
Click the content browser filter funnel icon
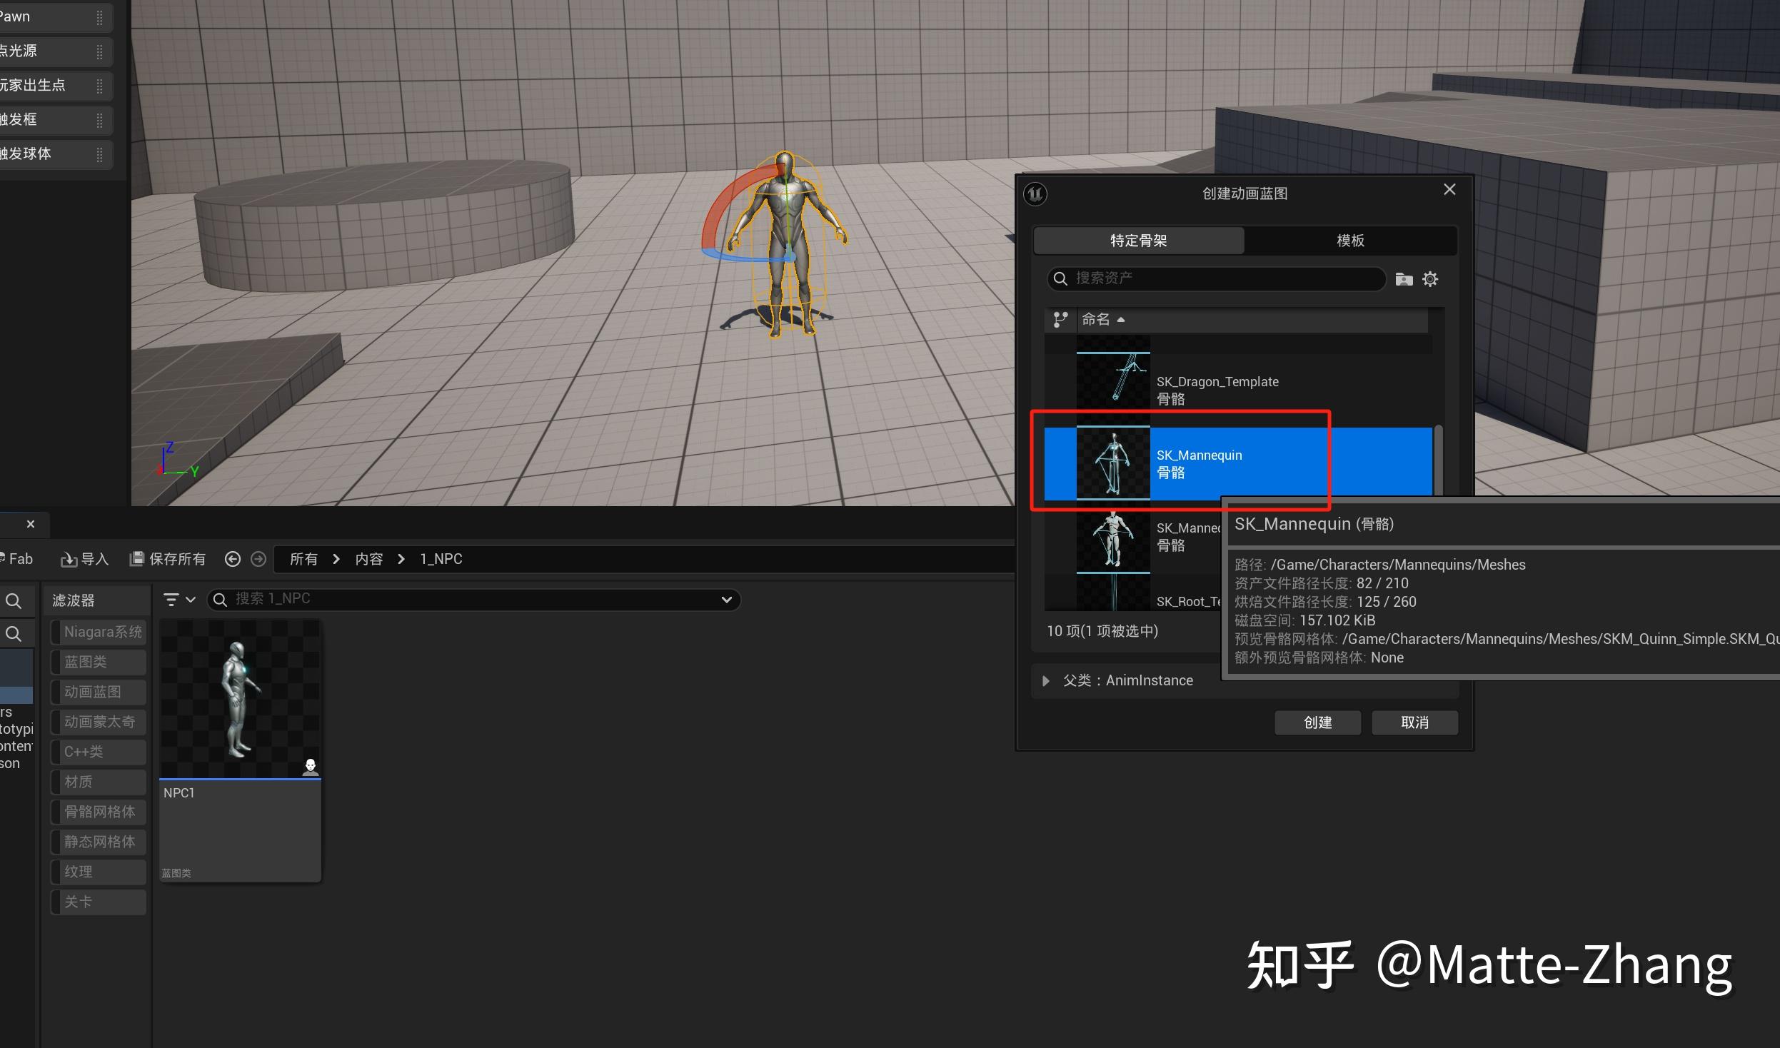point(169,599)
